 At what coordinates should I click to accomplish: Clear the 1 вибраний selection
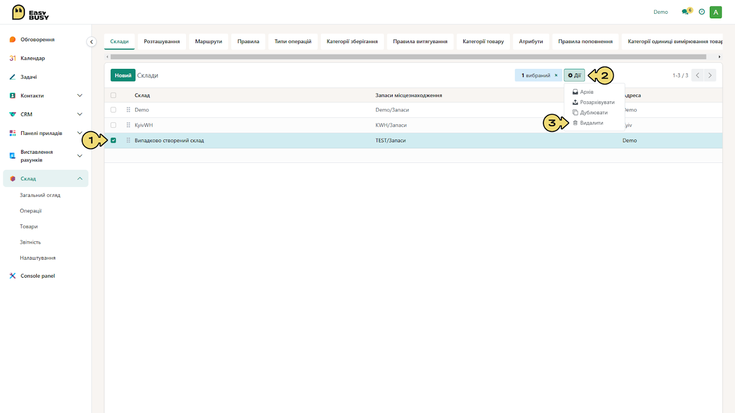coord(556,75)
